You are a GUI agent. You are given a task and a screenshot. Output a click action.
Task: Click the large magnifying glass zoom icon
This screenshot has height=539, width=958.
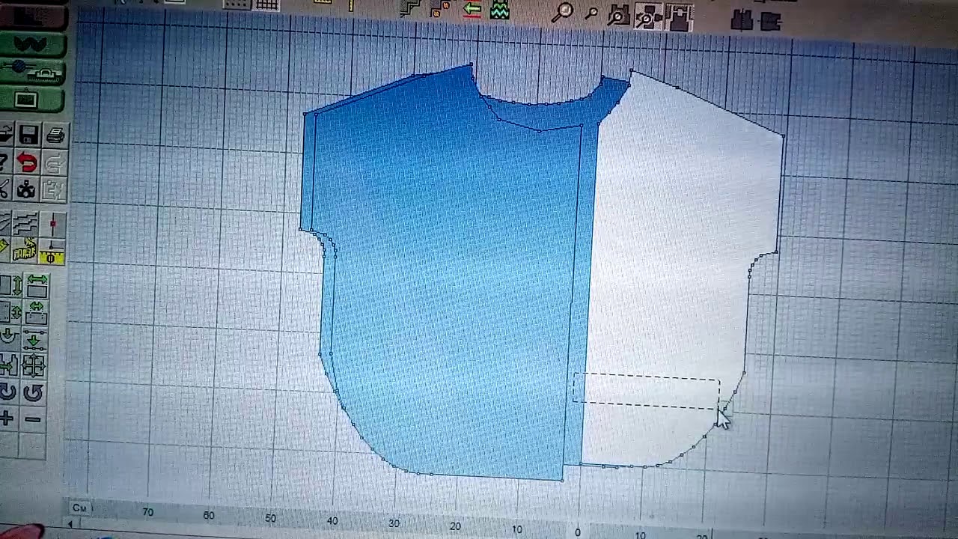(564, 12)
